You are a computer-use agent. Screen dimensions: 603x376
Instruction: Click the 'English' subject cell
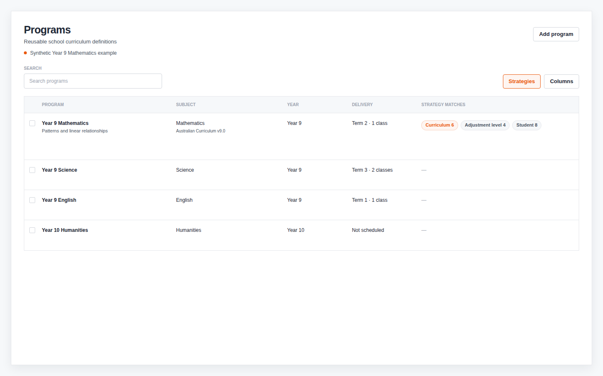click(184, 200)
